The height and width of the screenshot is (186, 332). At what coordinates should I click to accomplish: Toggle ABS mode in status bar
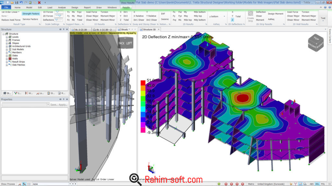312,184
